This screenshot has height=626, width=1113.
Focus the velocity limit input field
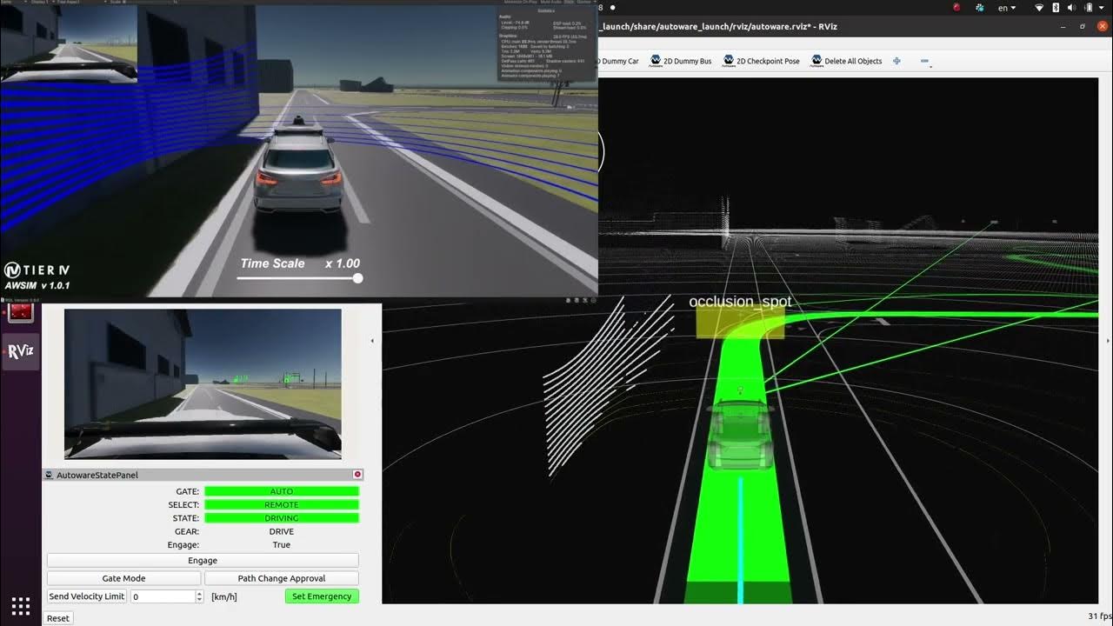click(x=163, y=596)
